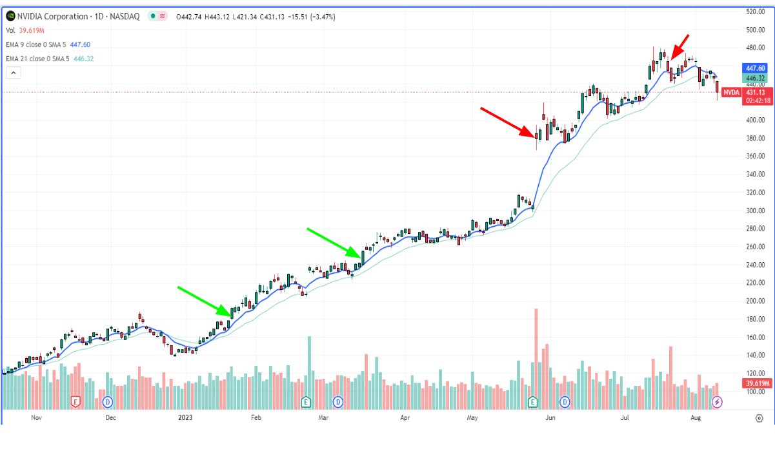Collapse the indicator legend with the chevron button
Image resolution: width=775 pixels, height=449 pixels.
click(13, 73)
